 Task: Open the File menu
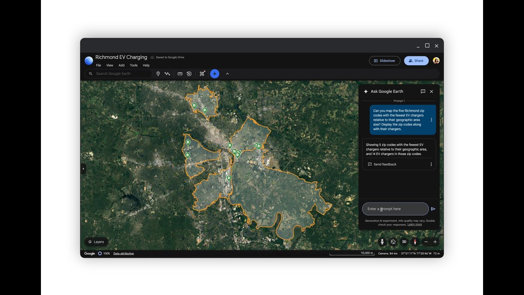pyautogui.click(x=98, y=65)
